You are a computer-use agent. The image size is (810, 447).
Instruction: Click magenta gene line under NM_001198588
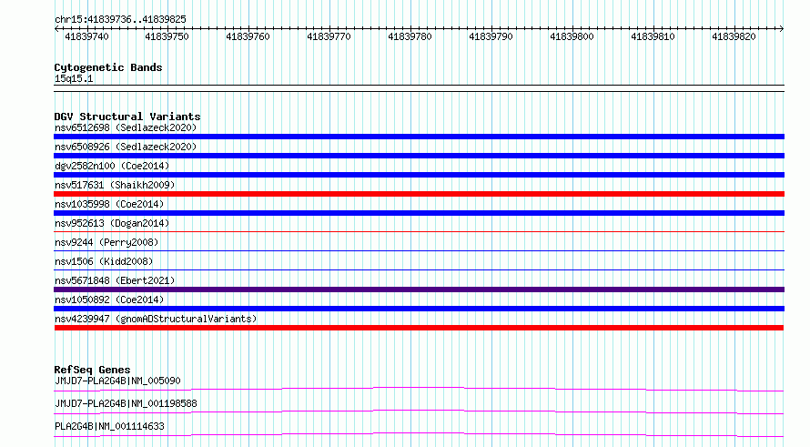[419, 411]
